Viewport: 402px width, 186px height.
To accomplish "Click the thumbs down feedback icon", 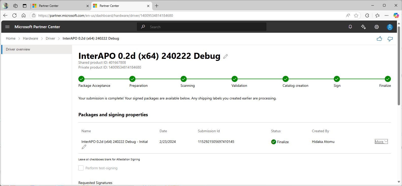I will tap(390, 39).
